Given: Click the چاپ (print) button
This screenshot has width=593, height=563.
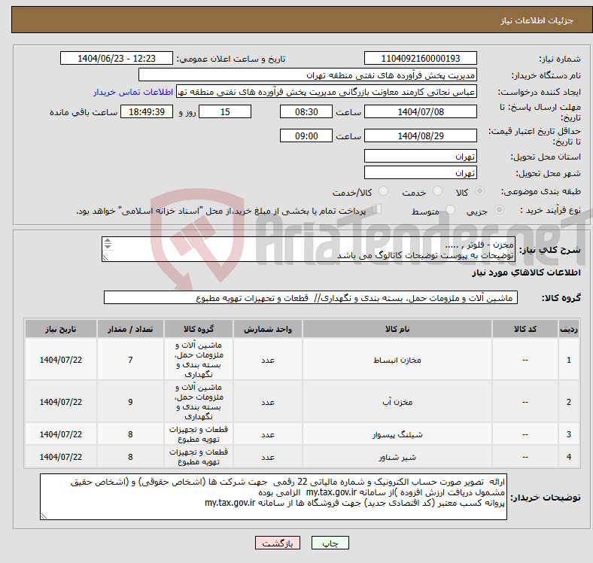Looking at the screenshot, I should tap(330, 543).
